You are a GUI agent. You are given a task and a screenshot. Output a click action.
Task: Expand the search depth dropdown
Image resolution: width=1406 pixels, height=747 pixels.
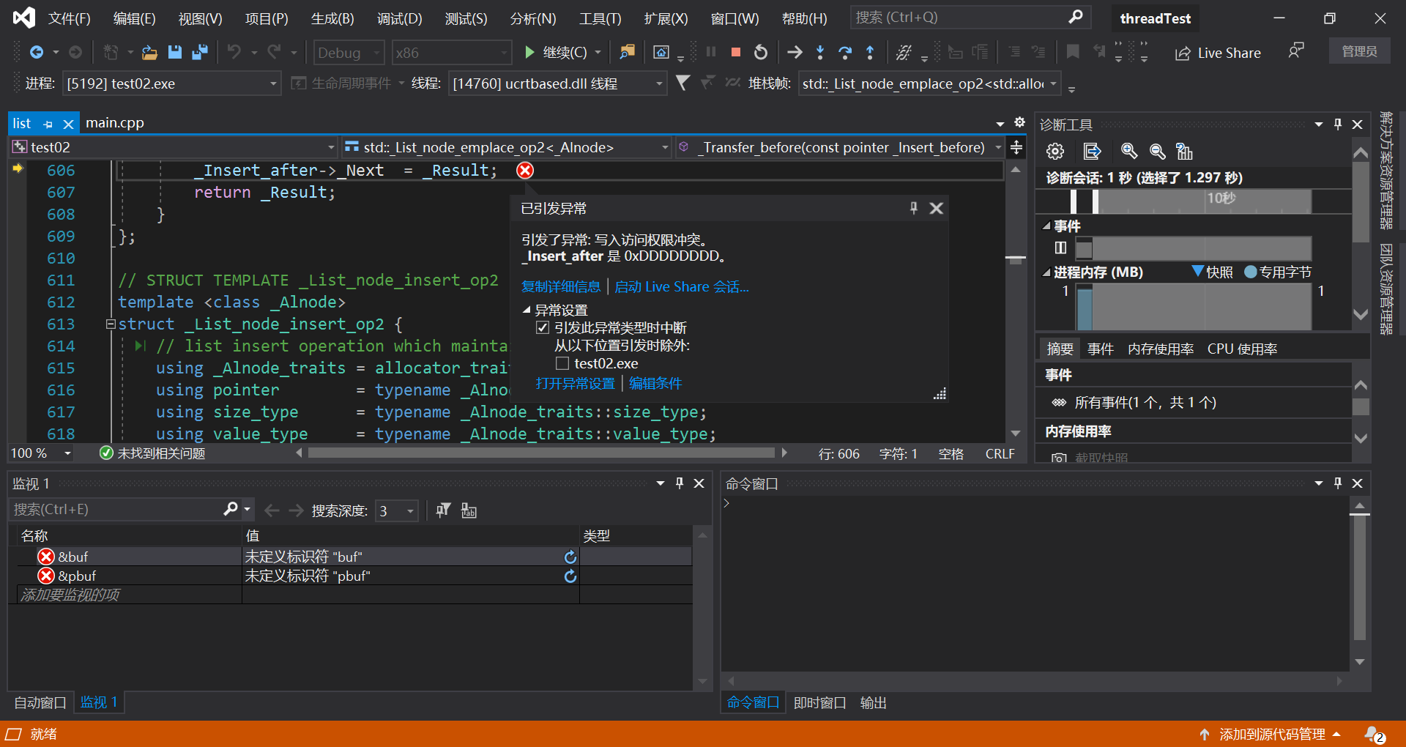[x=410, y=511]
